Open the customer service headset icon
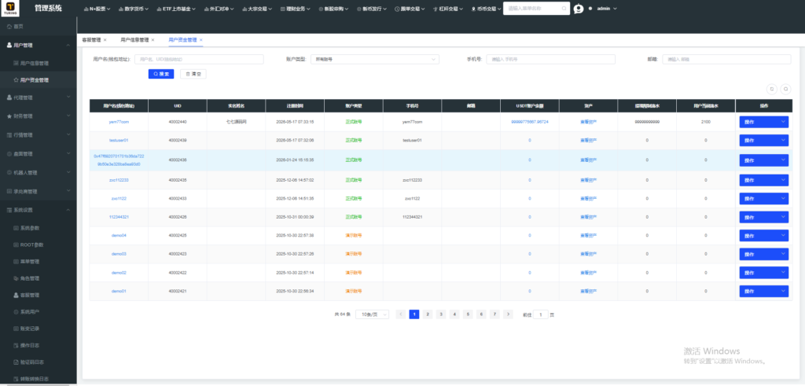Screen dimensions: 805x386 pyautogui.click(x=579, y=9)
